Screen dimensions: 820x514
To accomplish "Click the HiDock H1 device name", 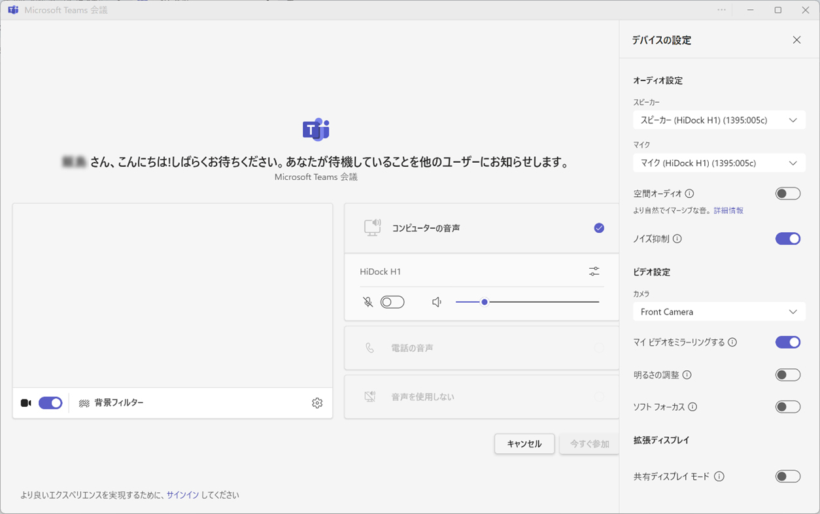I will click(x=381, y=271).
